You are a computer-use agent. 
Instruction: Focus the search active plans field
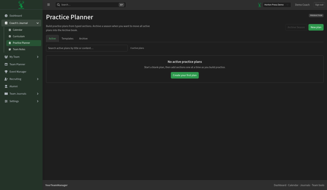(x=87, y=48)
